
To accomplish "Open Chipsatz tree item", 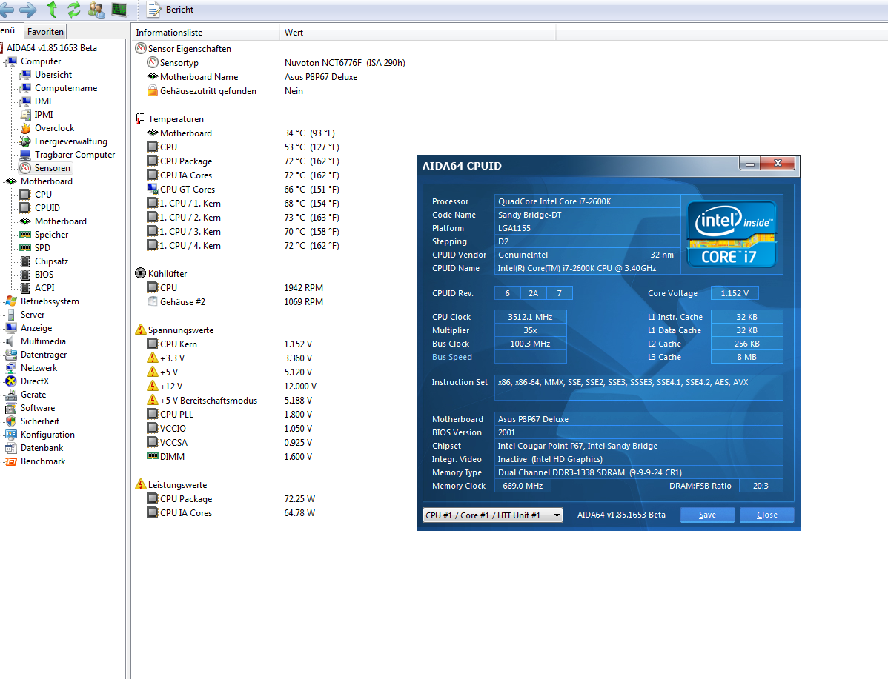I will point(52,261).
